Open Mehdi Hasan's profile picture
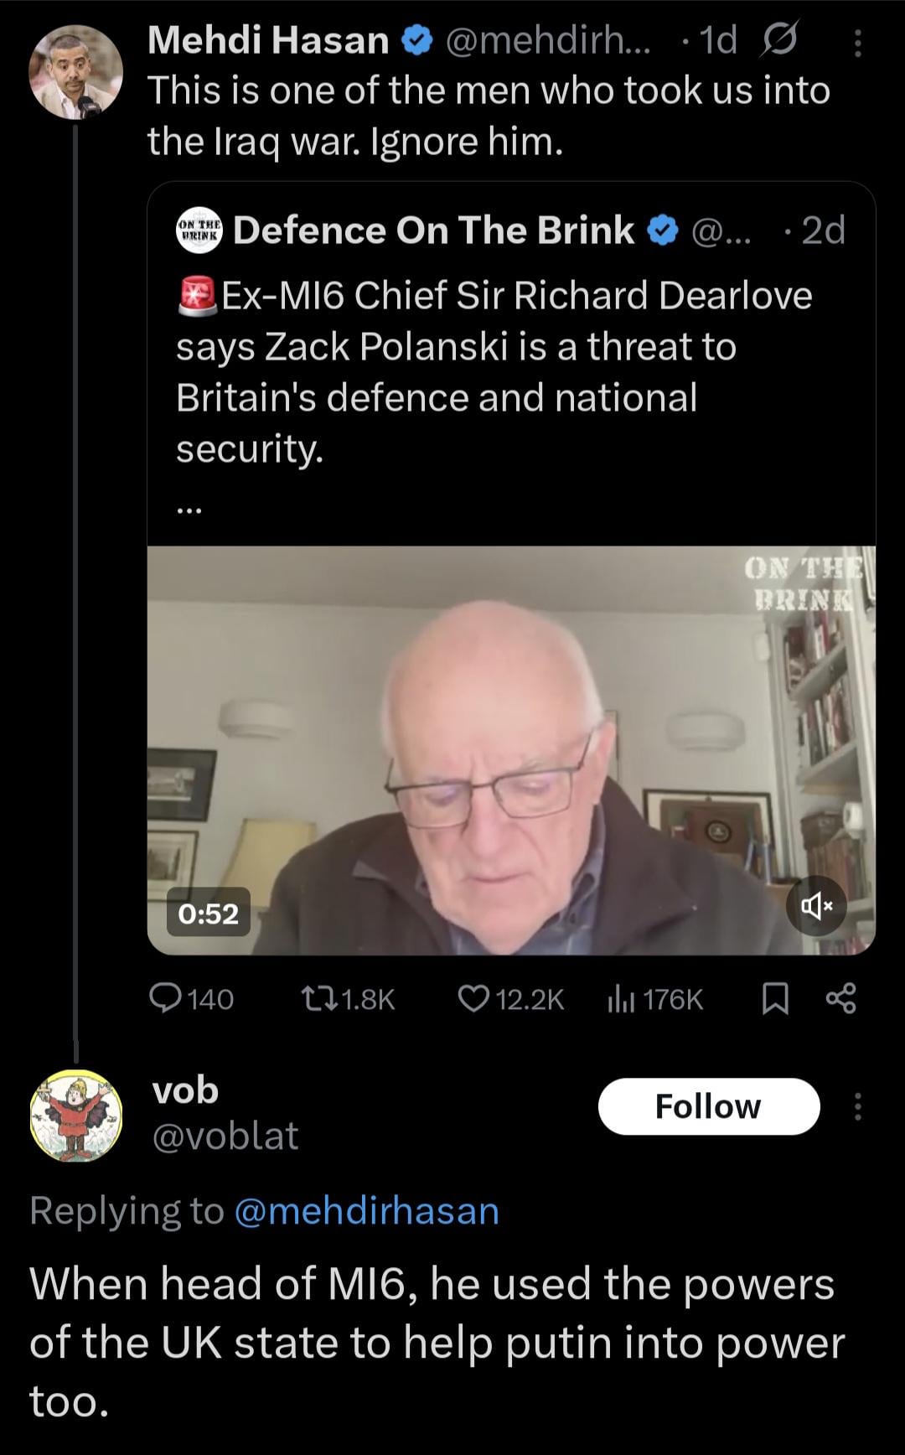This screenshot has height=1455, width=905. (75, 72)
